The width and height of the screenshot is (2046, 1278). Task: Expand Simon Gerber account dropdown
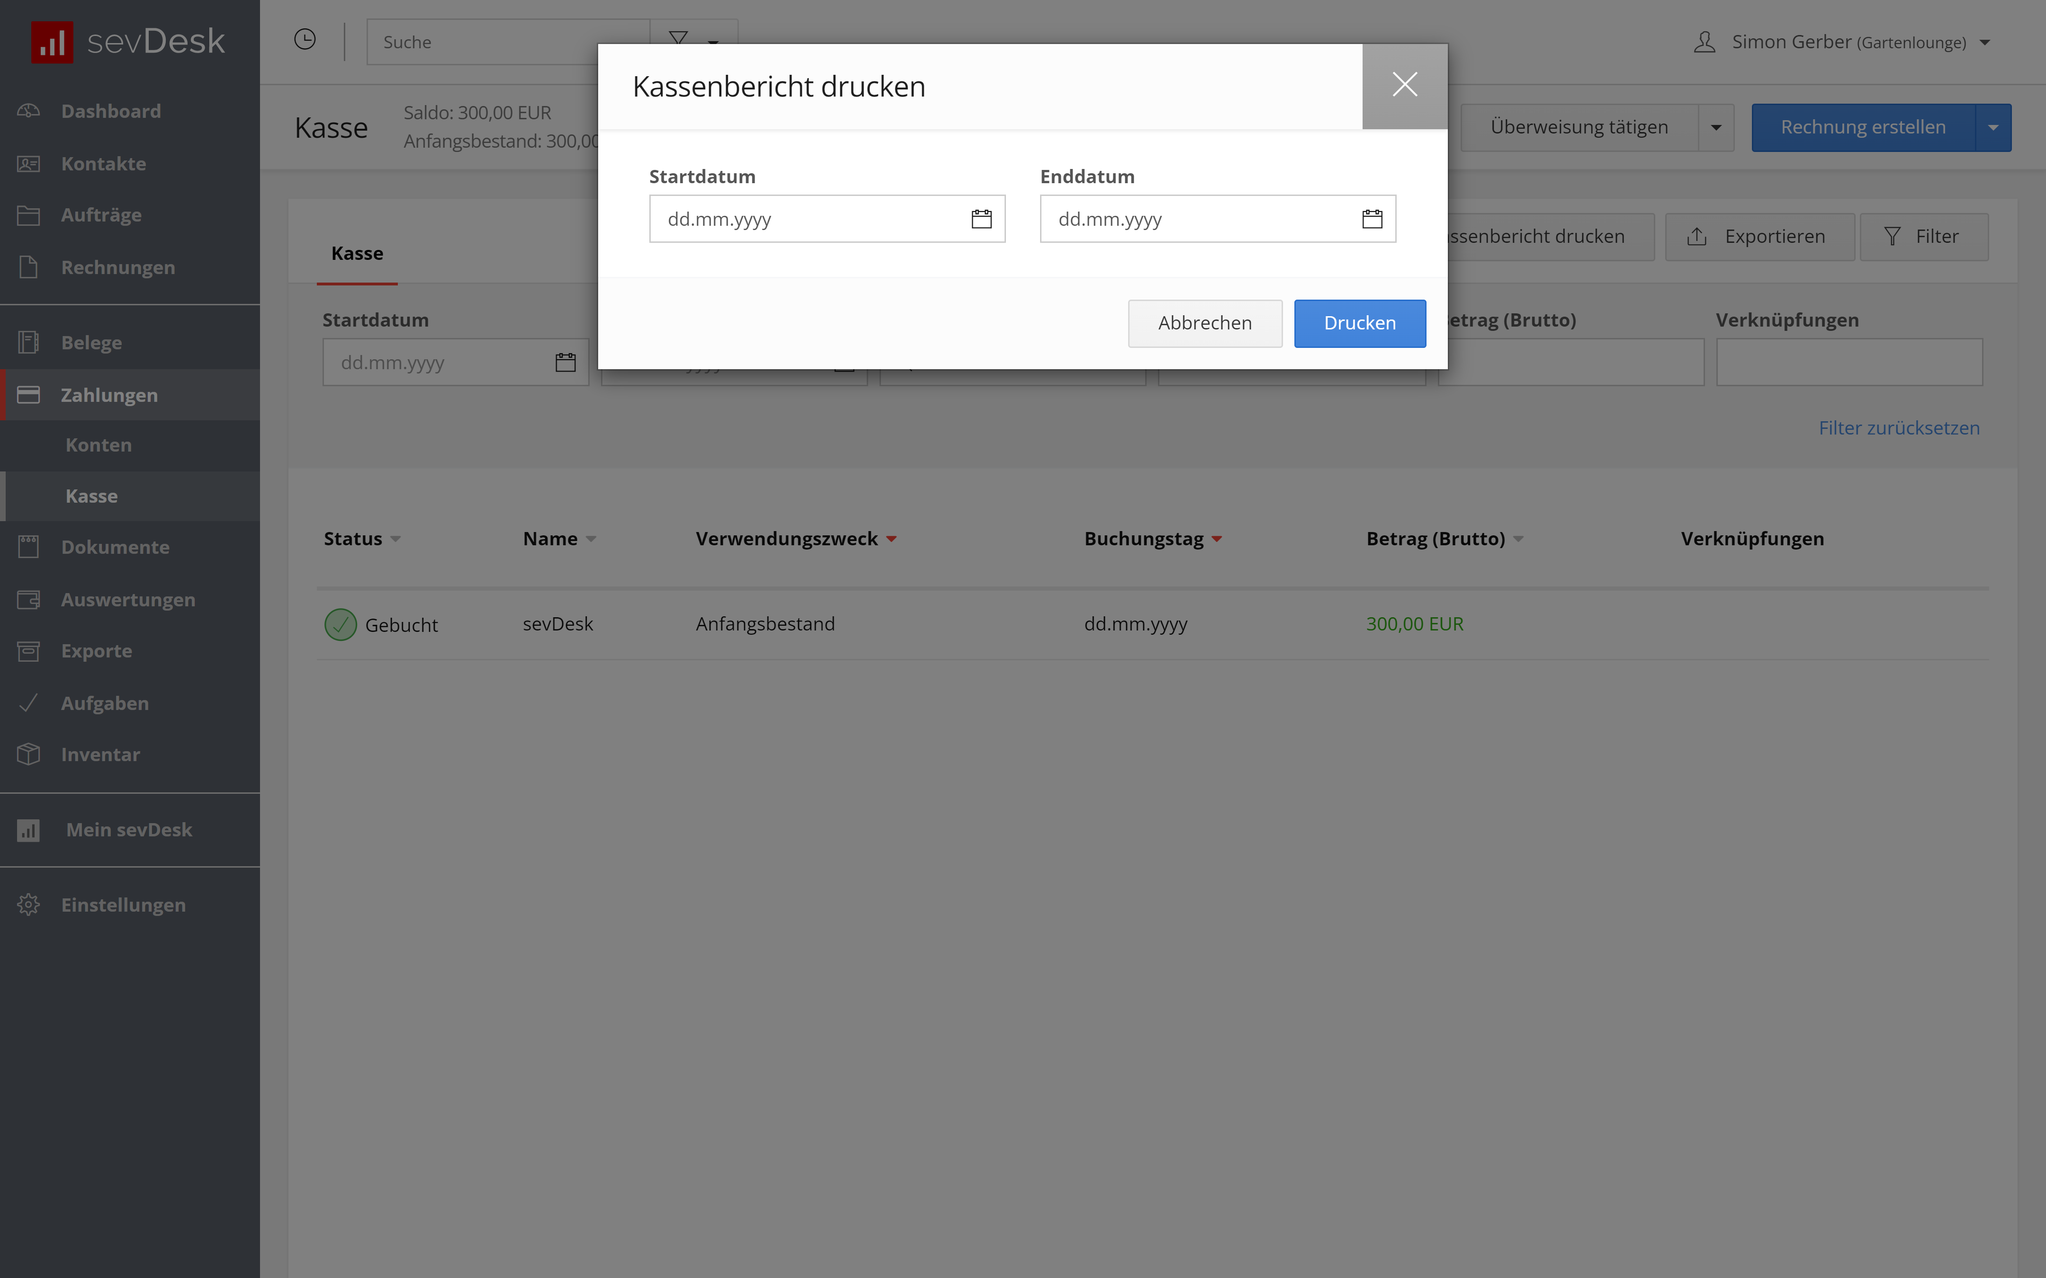click(x=1984, y=42)
